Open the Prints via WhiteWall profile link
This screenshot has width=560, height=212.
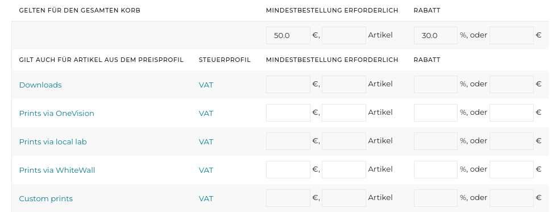pos(57,171)
